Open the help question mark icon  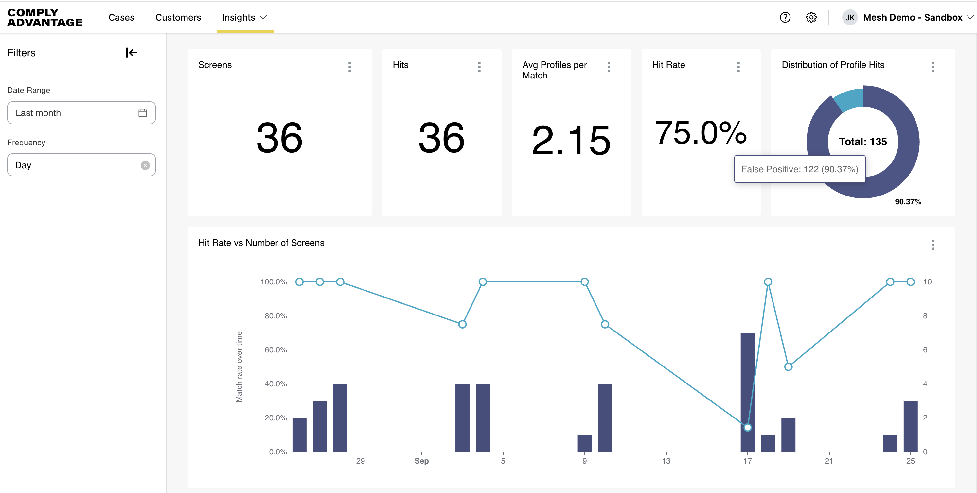pyautogui.click(x=785, y=17)
